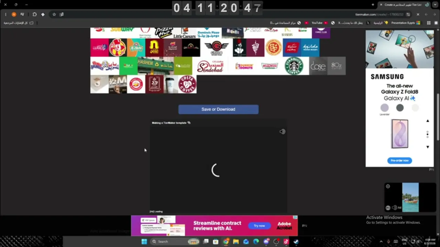Bookmark this page with the star icon
The width and height of the screenshot is (440, 247).
54,14
